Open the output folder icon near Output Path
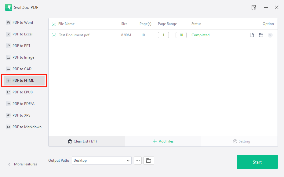The height and width of the screenshot is (177, 284). 148,161
